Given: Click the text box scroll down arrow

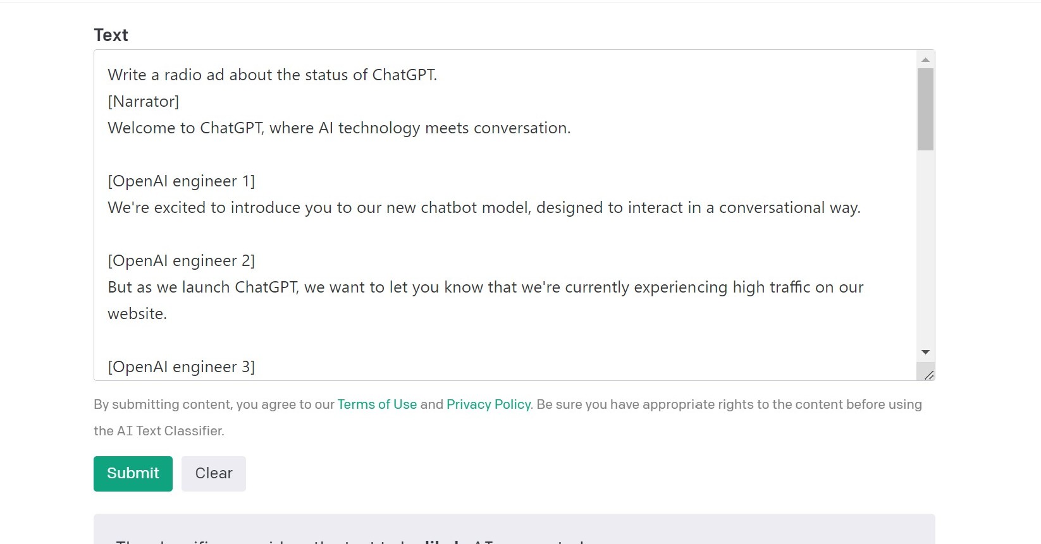Looking at the screenshot, I should [x=925, y=352].
